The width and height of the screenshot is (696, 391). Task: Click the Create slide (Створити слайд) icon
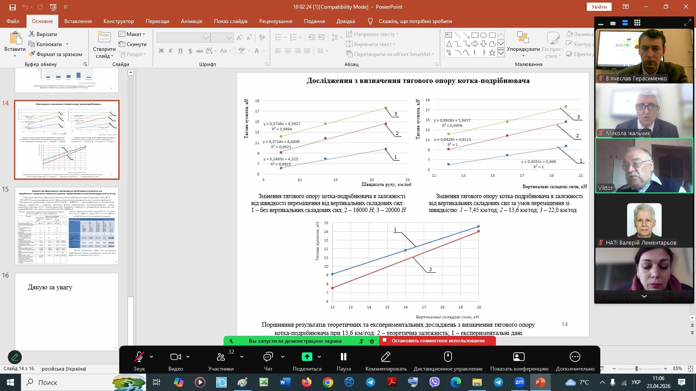104,38
